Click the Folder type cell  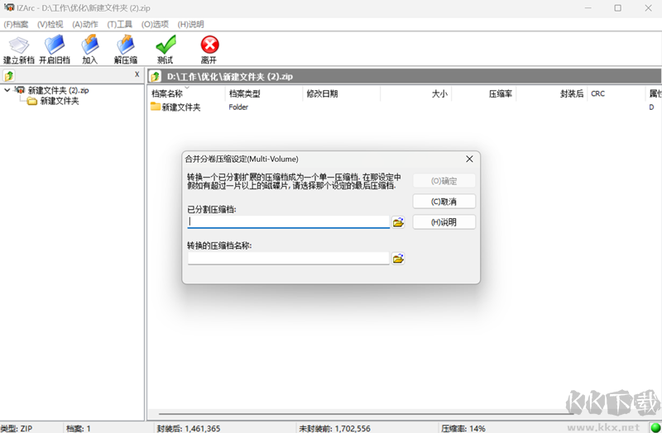pos(238,107)
